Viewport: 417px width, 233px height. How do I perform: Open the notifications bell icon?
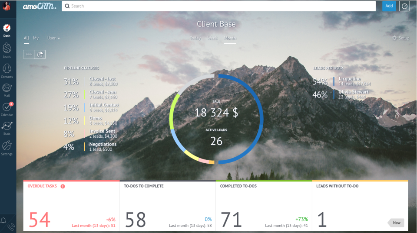[x=3, y=220]
